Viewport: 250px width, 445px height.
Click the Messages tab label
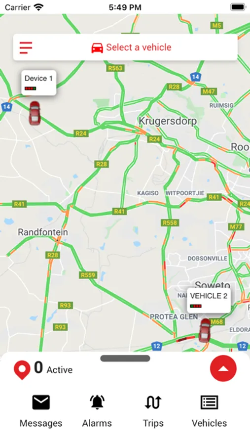41,423
